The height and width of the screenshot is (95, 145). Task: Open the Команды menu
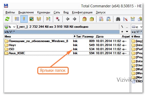point(44,12)
